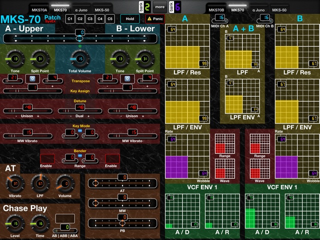Screen dimensions: 320x240
Task: Click section B VCF ENV 1 A / R pad
Action: pos(302,211)
